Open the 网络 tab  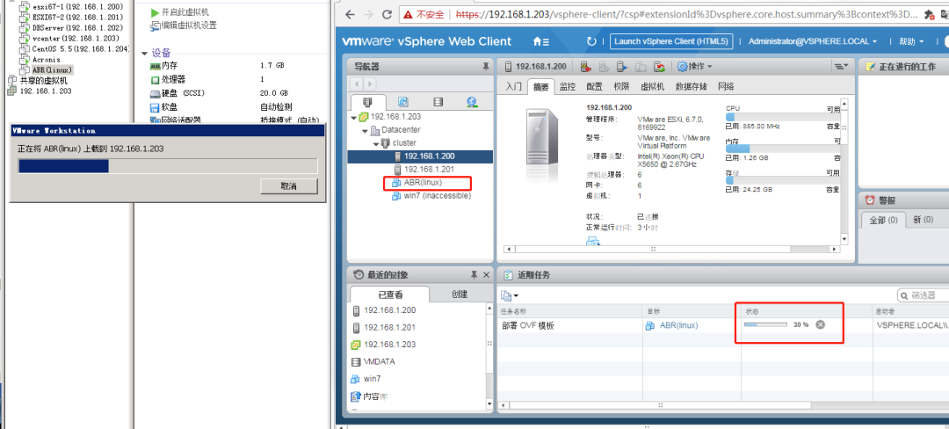pos(726,86)
